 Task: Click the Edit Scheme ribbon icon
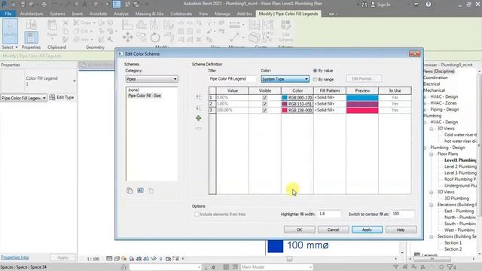tap(286, 31)
